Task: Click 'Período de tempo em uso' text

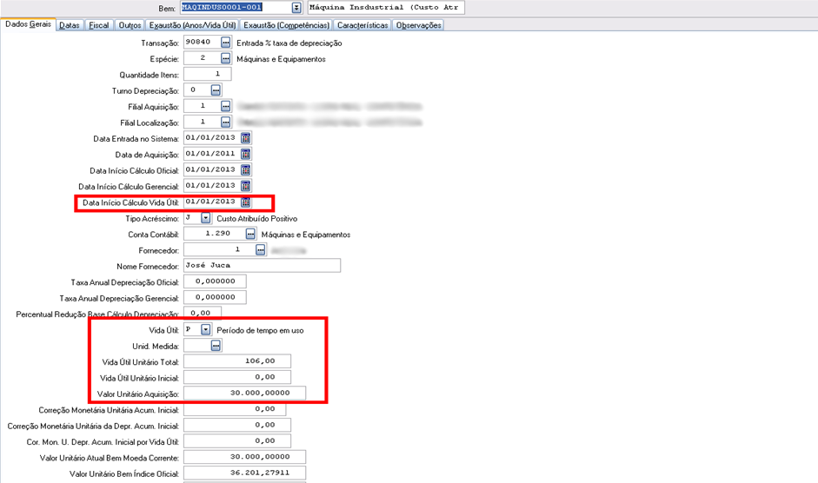Action: (x=260, y=330)
